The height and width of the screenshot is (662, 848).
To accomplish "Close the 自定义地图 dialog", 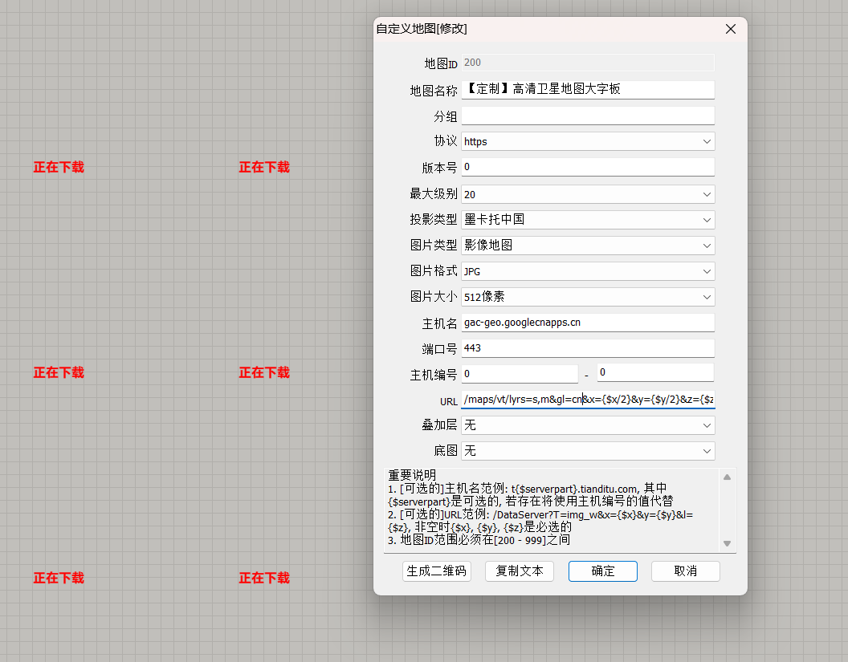I will 730,29.
